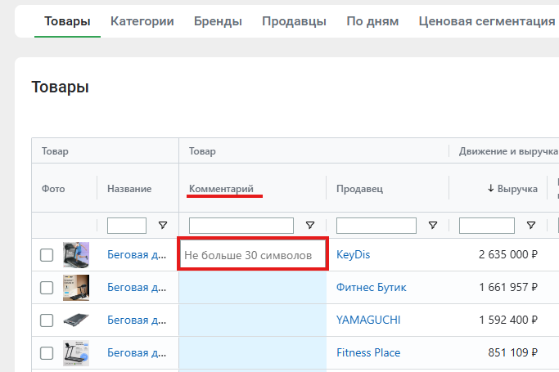The image size is (559, 372).
Task: Click the Продавец filter input field
Action: point(376,226)
